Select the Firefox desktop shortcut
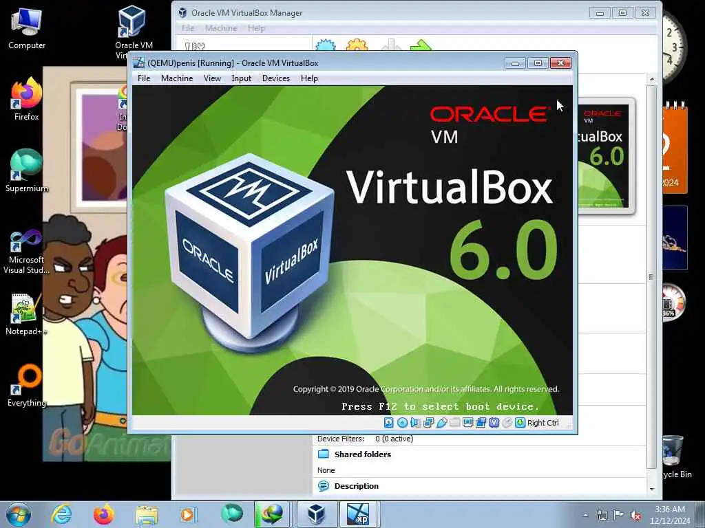 (x=27, y=100)
